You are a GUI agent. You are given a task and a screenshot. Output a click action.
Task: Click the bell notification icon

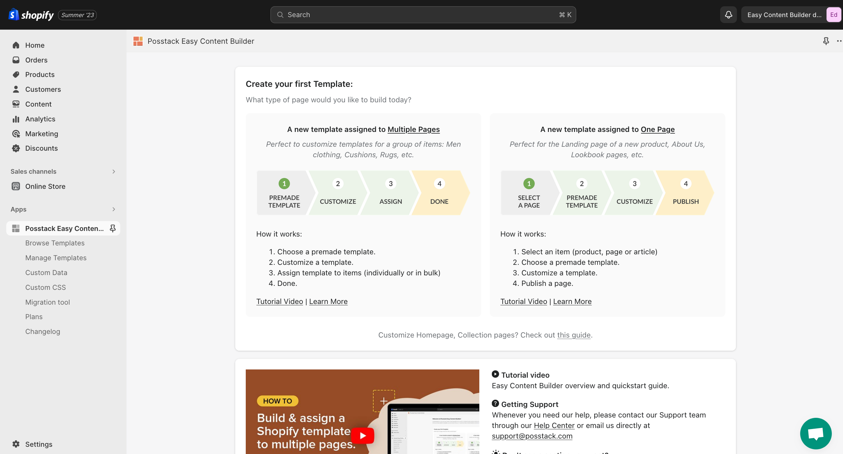[728, 14]
